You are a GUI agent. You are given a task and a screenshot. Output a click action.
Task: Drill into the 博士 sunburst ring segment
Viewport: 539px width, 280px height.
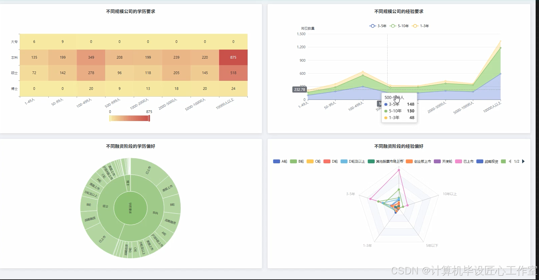pos(127,183)
